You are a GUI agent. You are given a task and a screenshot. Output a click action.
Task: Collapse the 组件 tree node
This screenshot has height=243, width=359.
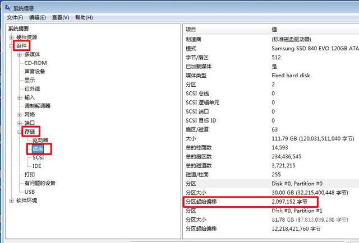tap(11, 46)
